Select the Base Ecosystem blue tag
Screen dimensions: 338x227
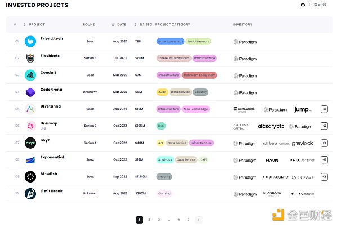point(170,41)
